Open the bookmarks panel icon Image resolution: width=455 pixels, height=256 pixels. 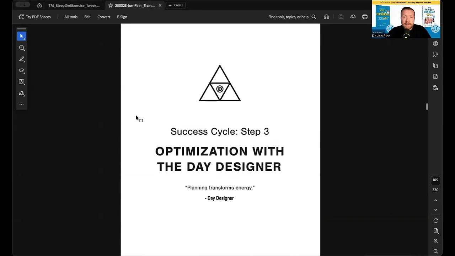[435, 54]
